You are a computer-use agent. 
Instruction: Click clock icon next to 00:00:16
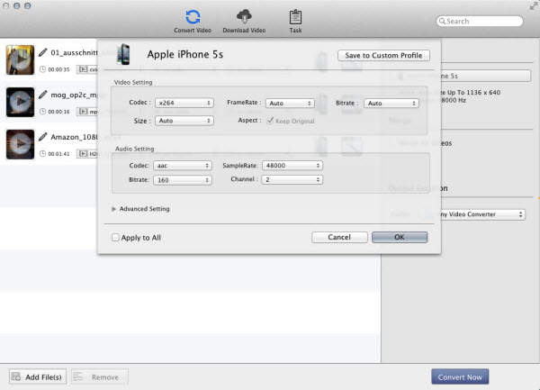pyautogui.click(x=42, y=112)
